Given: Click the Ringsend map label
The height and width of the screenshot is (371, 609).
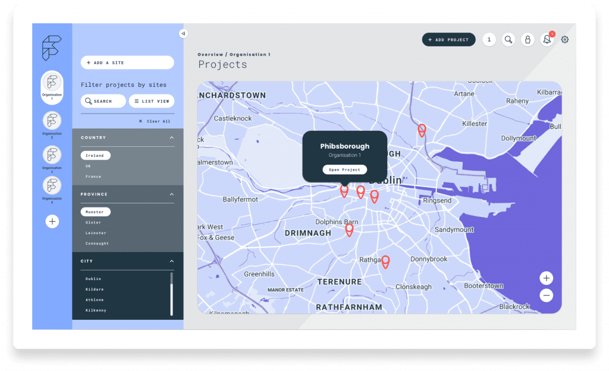Looking at the screenshot, I should 437,200.
